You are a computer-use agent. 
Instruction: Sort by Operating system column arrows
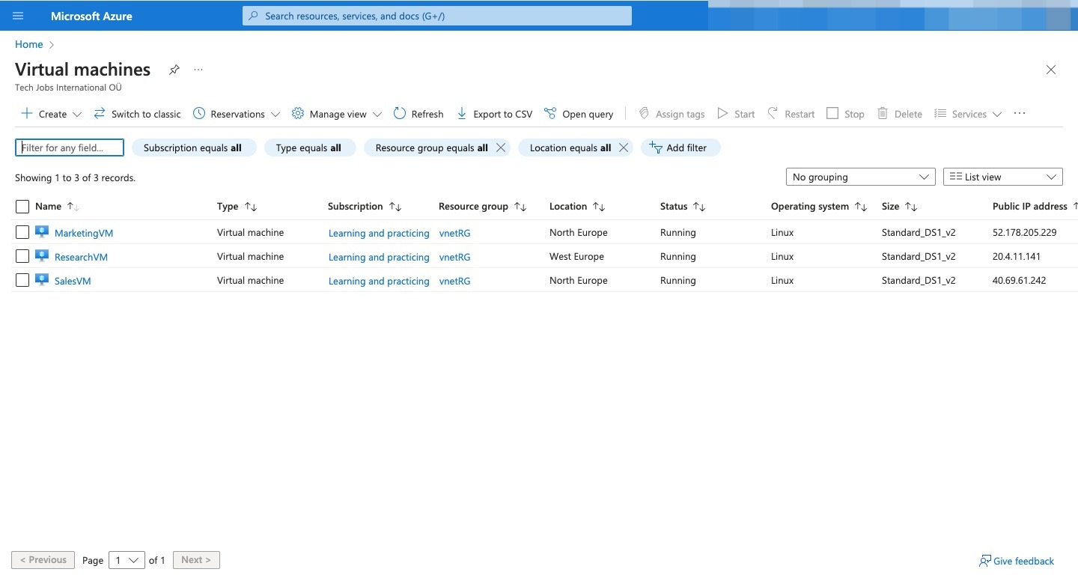861,207
